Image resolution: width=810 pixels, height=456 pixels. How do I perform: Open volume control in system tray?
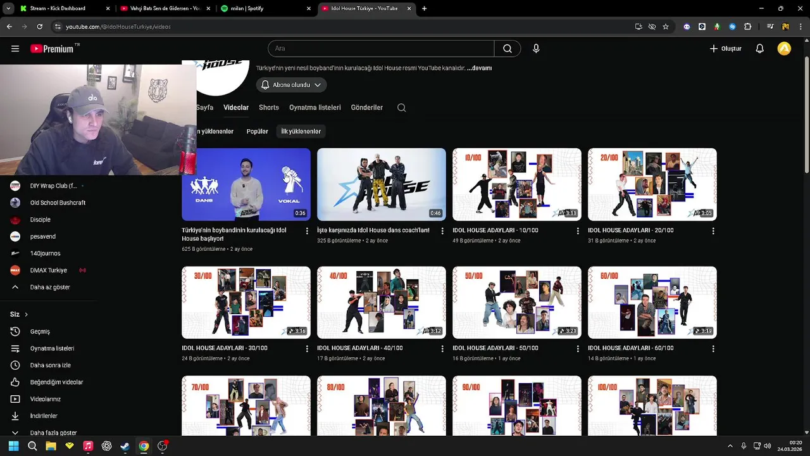pyautogui.click(x=768, y=446)
